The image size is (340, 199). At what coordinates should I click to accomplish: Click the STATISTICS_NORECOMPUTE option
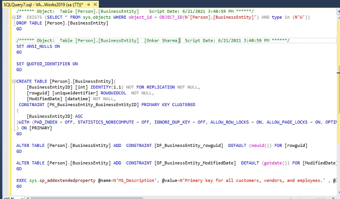pos(106,122)
